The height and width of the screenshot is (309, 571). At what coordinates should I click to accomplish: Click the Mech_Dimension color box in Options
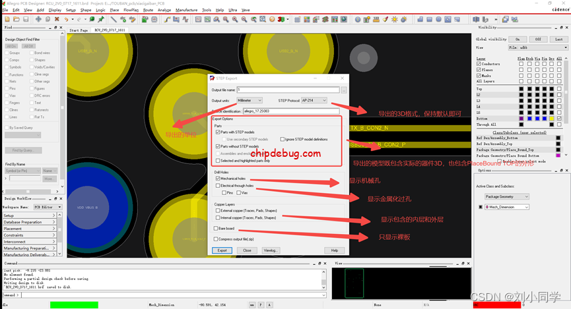tap(480, 207)
